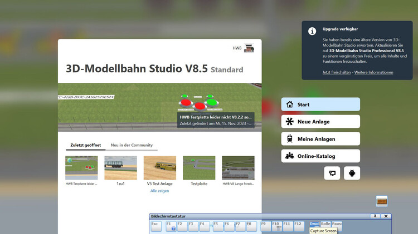Viewport: 418px width, 234px height.
Task: Open the HWB user avatar
Action: click(249, 48)
